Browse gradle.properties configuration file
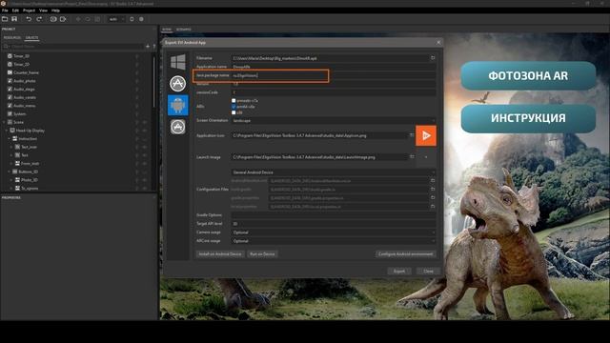 (433, 198)
